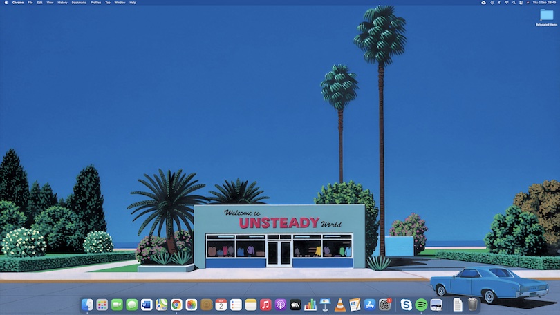Open Launchpad in the Dock

pyautogui.click(x=102, y=305)
